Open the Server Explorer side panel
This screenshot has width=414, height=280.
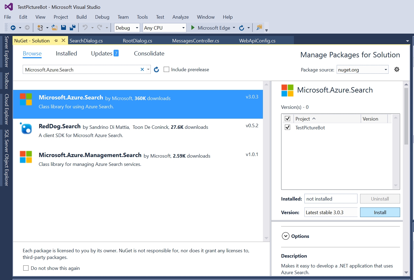coord(6,51)
